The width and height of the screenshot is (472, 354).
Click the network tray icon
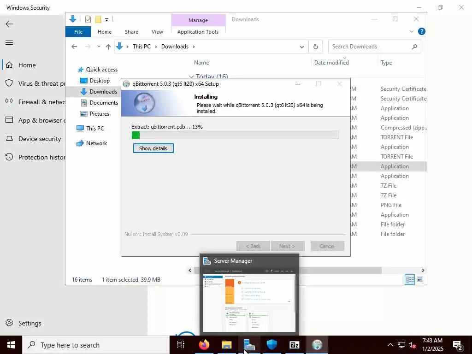(x=401, y=345)
